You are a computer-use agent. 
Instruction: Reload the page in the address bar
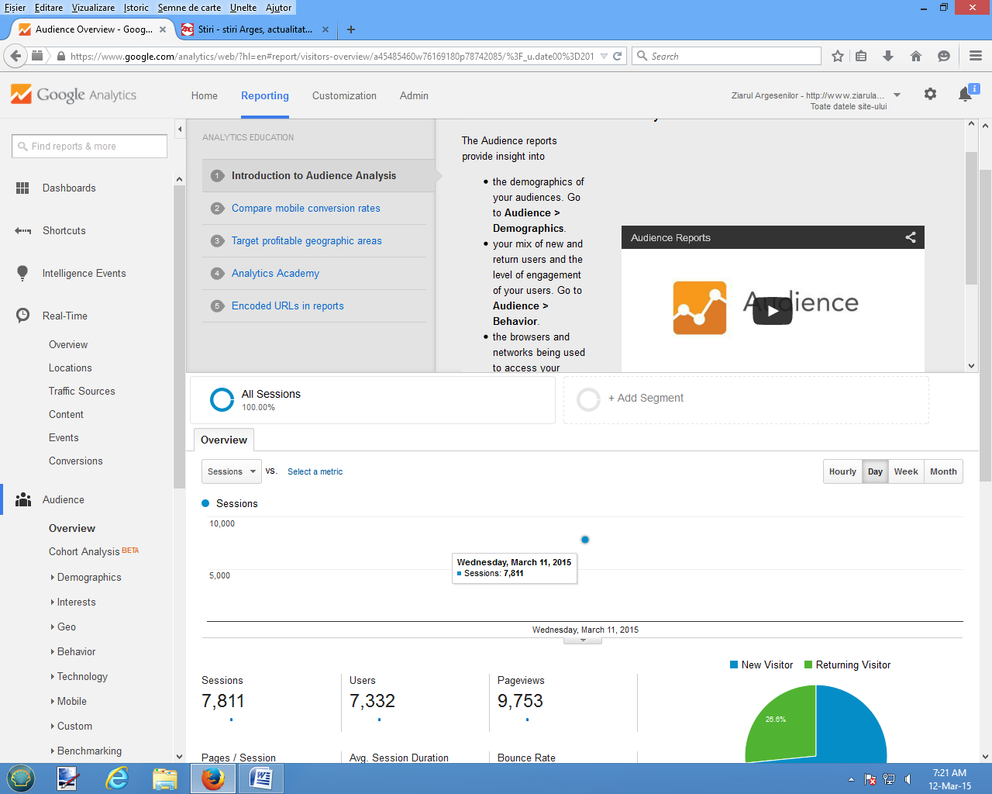[x=617, y=56]
